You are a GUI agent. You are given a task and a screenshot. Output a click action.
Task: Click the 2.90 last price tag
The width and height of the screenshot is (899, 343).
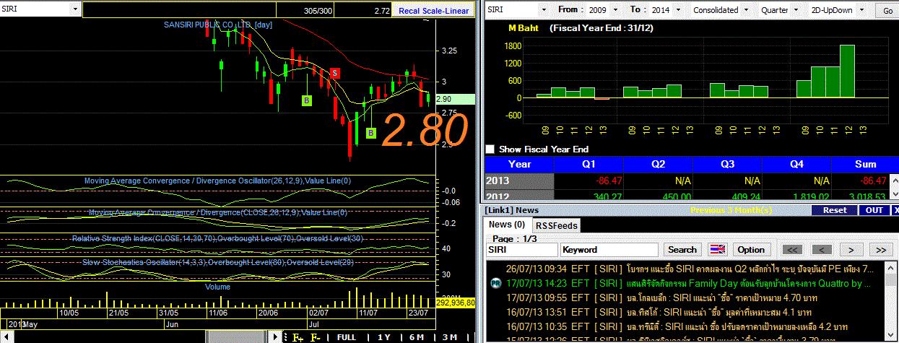(x=455, y=99)
